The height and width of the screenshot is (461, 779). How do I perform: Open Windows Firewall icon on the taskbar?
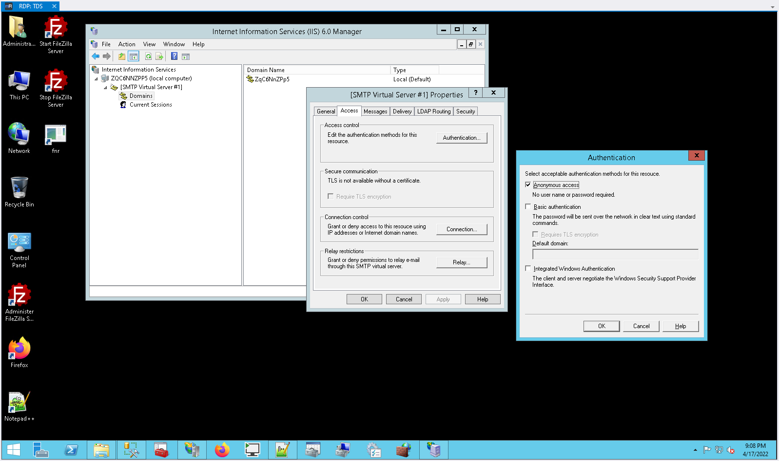click(x=404, y=450)
